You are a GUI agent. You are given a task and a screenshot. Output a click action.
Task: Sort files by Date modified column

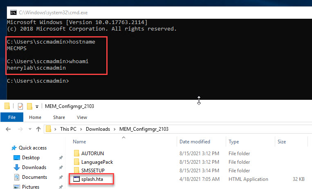tap(195, 142)
